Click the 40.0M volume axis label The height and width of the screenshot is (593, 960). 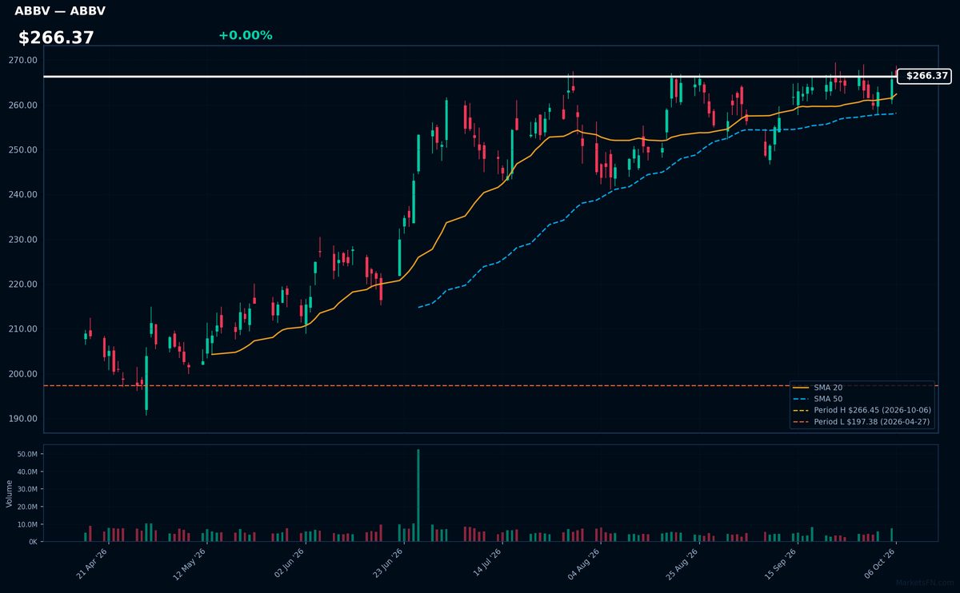(26, 472)
